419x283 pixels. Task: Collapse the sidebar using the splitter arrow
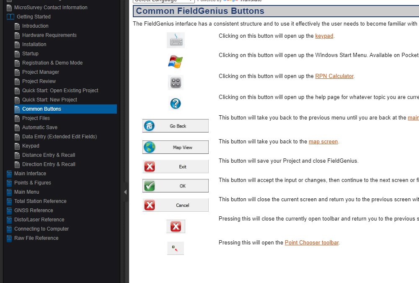point(125,192)
